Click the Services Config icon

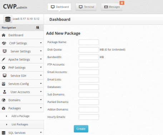[x=4, y=84]
